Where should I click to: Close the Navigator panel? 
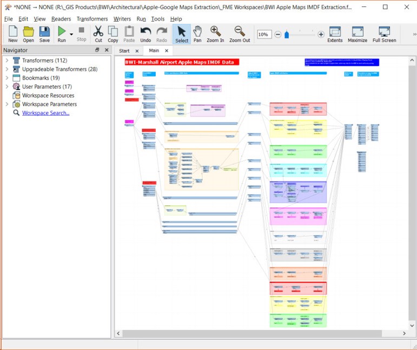tap(107, 50)
